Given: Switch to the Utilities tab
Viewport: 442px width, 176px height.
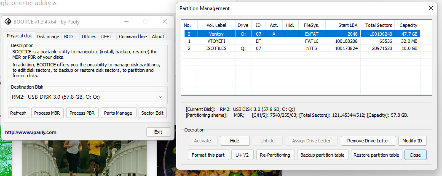Looking at the screenshot, I should point(89,37).
